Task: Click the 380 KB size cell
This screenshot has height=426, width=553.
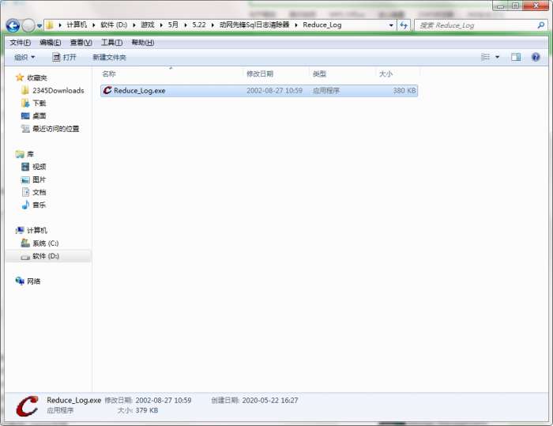Action: tap(404, 91)
